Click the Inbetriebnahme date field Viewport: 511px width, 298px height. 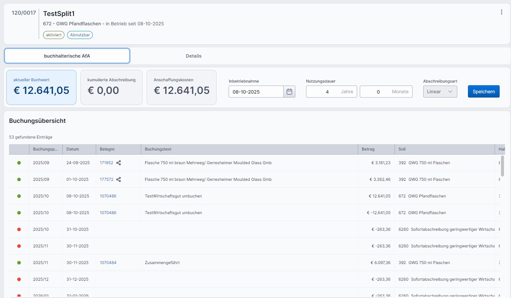(256, 92)
